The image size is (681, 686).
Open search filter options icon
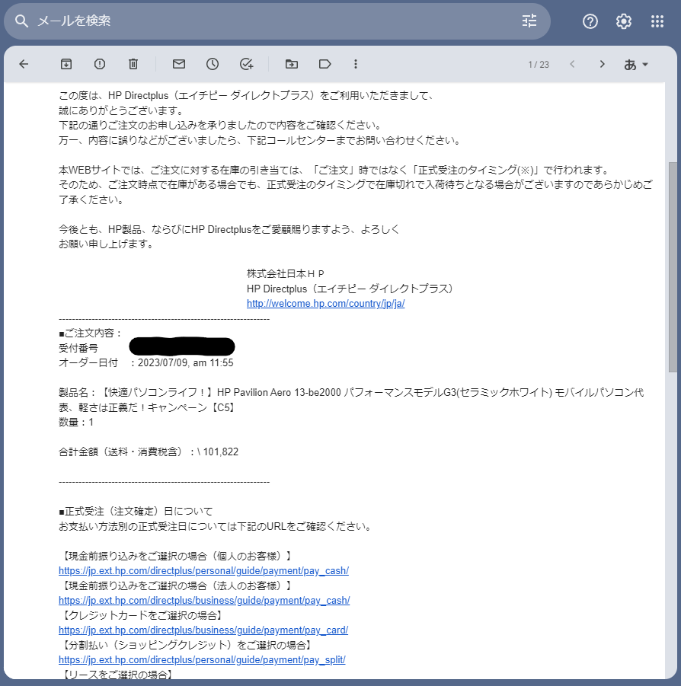529,21
